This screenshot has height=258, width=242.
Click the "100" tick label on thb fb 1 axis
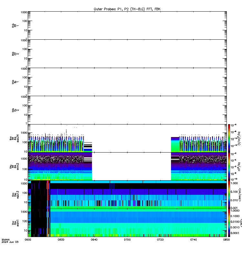click(25, 77)
